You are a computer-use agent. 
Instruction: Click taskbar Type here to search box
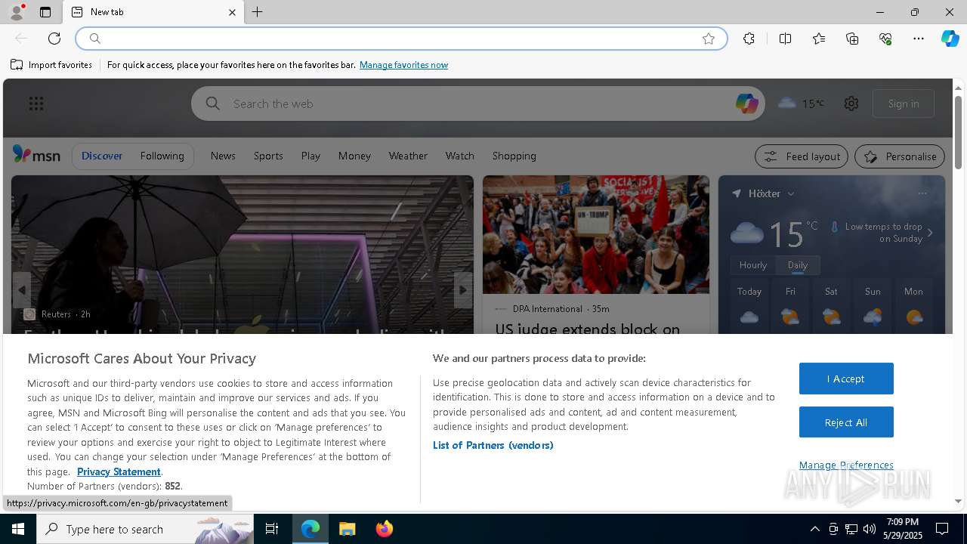(x=145, y=529)
